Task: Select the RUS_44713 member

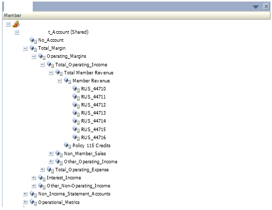Action: point(93,113)
